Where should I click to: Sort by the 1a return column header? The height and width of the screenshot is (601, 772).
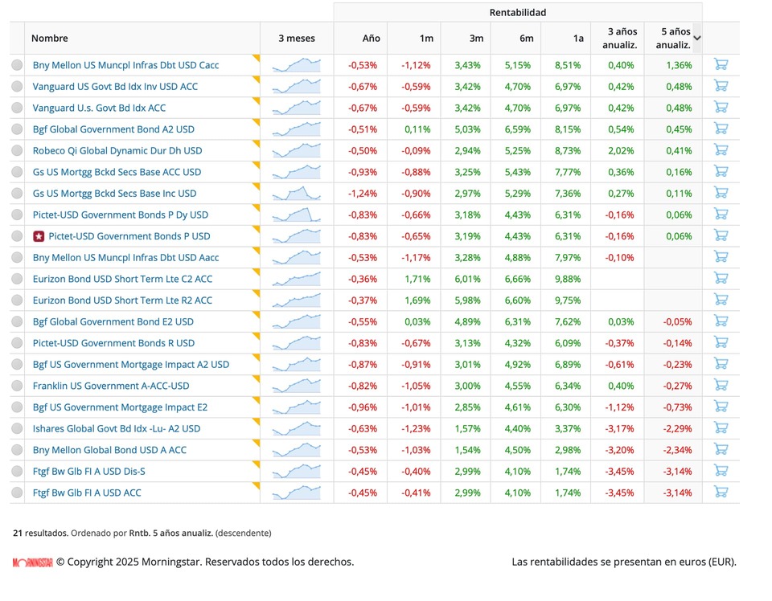click(x=578, y=39)
